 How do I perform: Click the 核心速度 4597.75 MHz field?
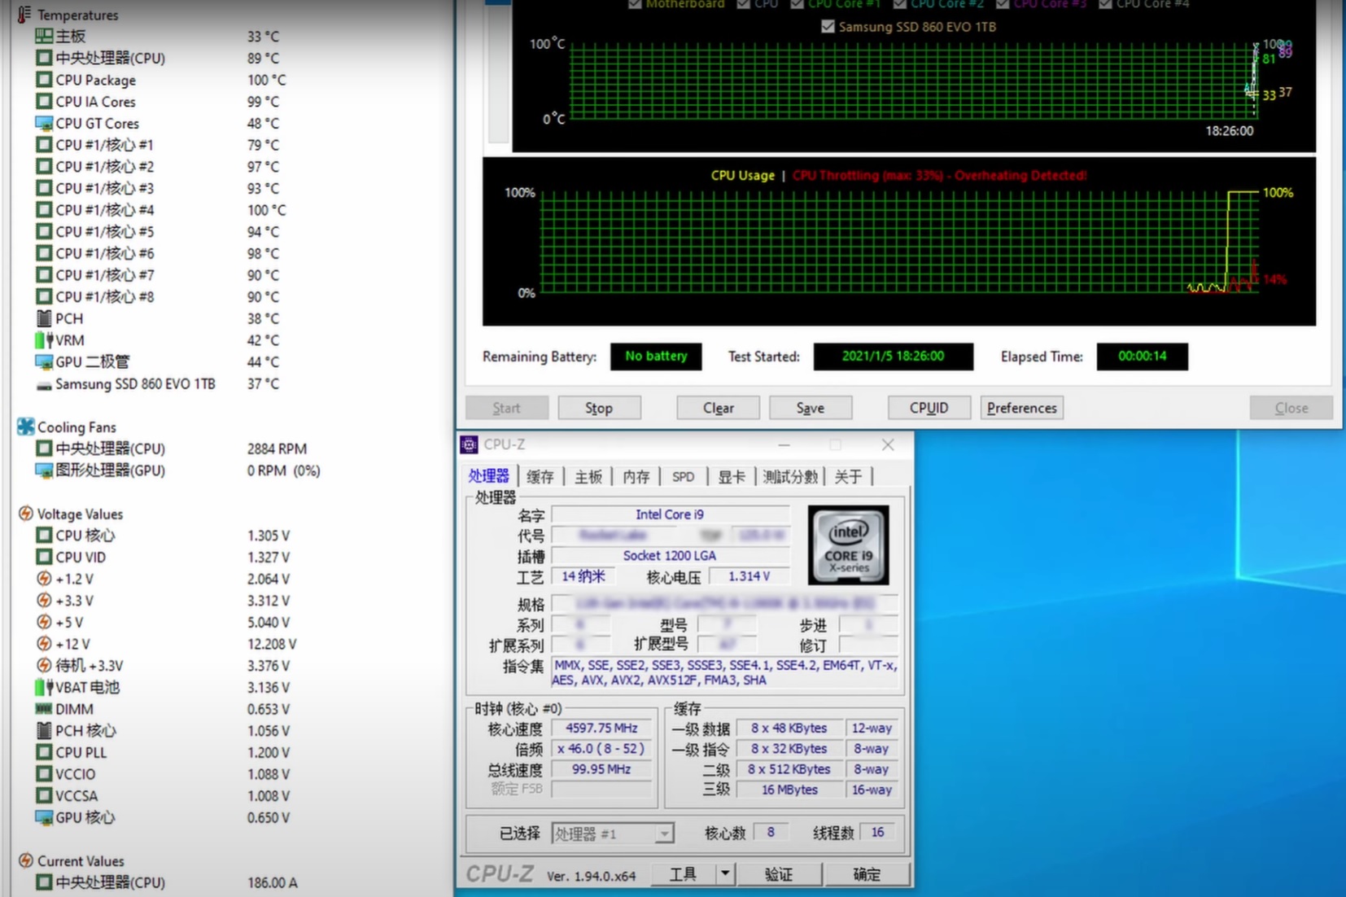(x=602, y=728)
